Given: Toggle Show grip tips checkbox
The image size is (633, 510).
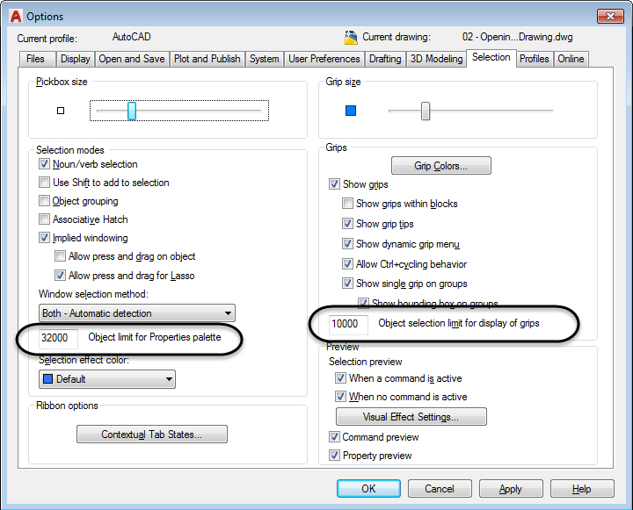Looking at the screenshot, I should coord(347,223).
